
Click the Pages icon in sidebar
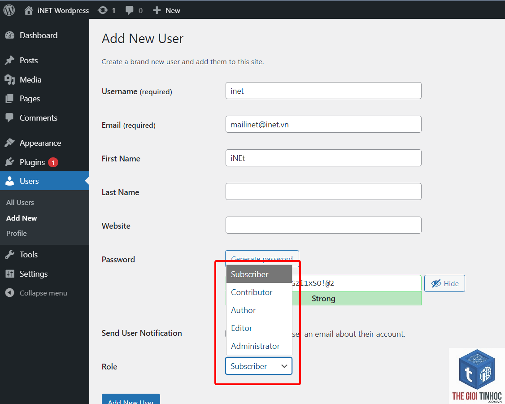[x=10, y=99]
